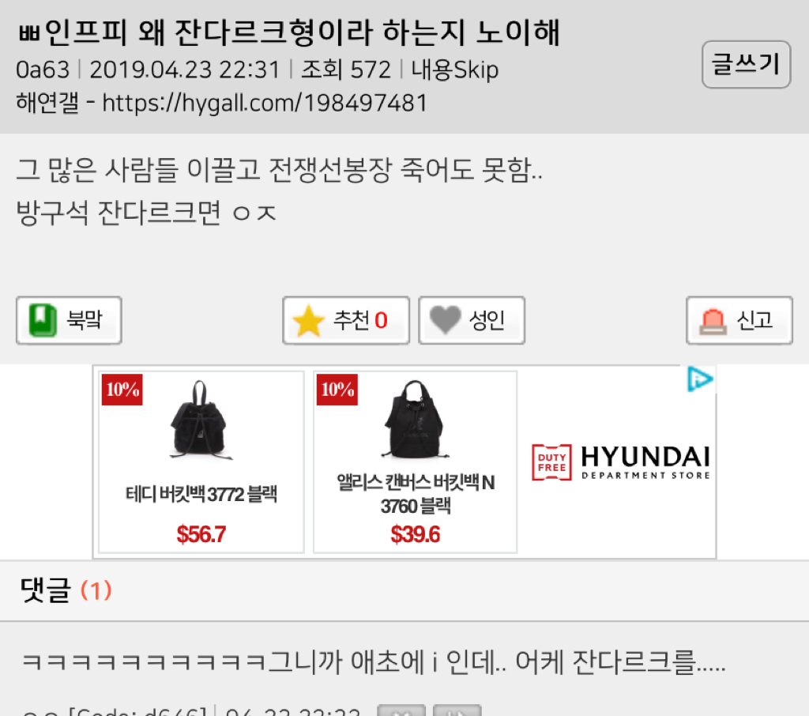Click the second red 10% discount badge
The height and width of the screenshot is (716, 809).
[x=337, y=390]
